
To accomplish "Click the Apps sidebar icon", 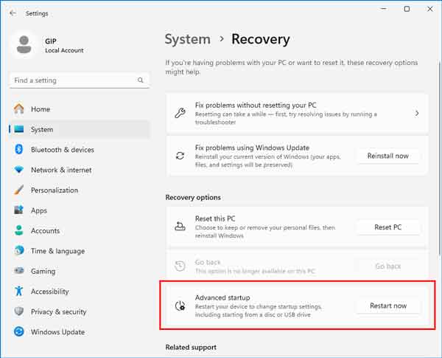I will pos(19,210).
